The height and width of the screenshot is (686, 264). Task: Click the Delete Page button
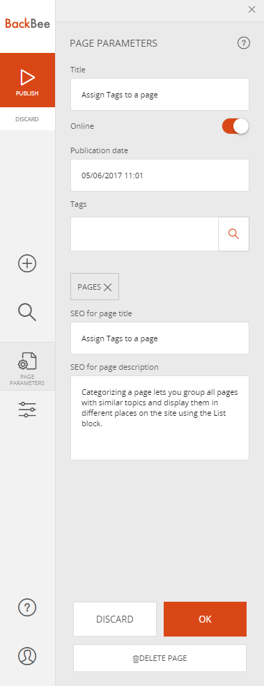click(160, 658)
